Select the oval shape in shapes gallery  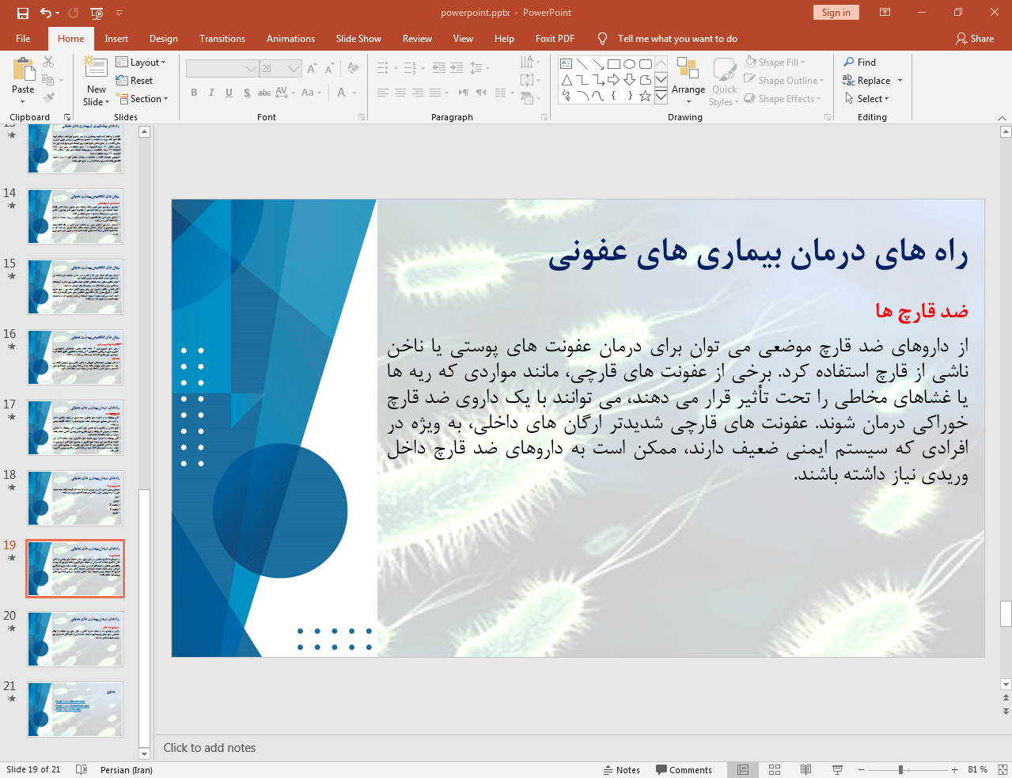630,64
